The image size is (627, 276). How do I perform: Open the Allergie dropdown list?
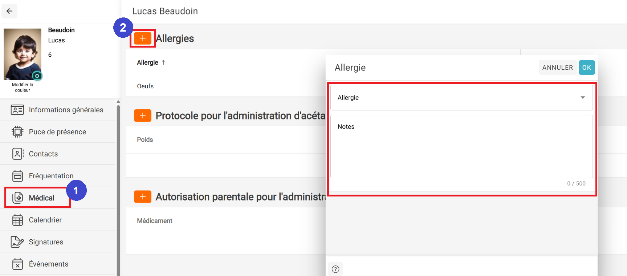click(457, 98)
